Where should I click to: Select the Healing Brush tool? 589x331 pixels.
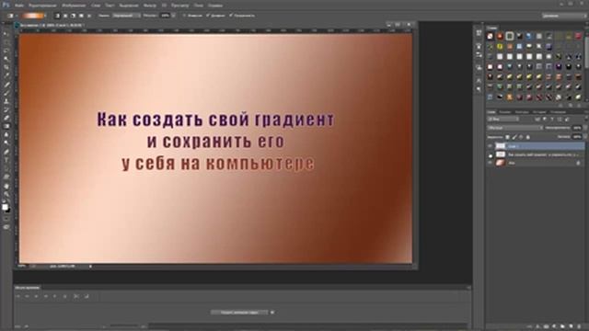pyautogui.click(x=6, y=84)
